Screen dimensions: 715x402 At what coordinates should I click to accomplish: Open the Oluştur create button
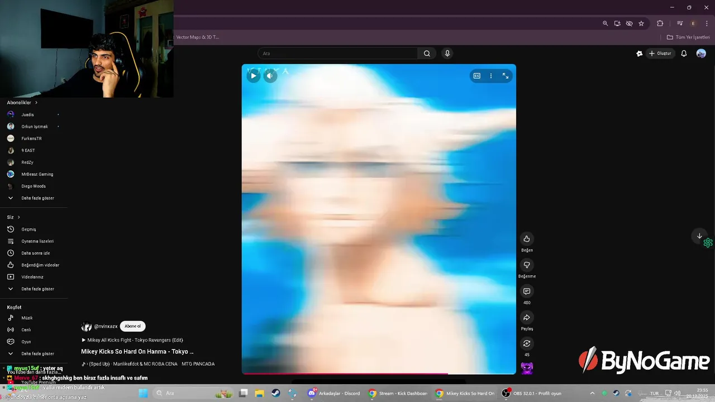point(660,54)
